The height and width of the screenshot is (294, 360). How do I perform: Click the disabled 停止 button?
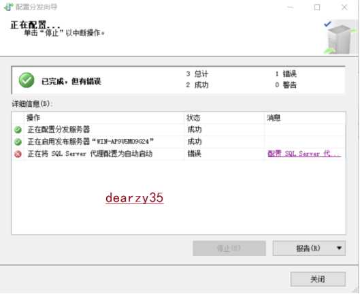click(229, 248)
